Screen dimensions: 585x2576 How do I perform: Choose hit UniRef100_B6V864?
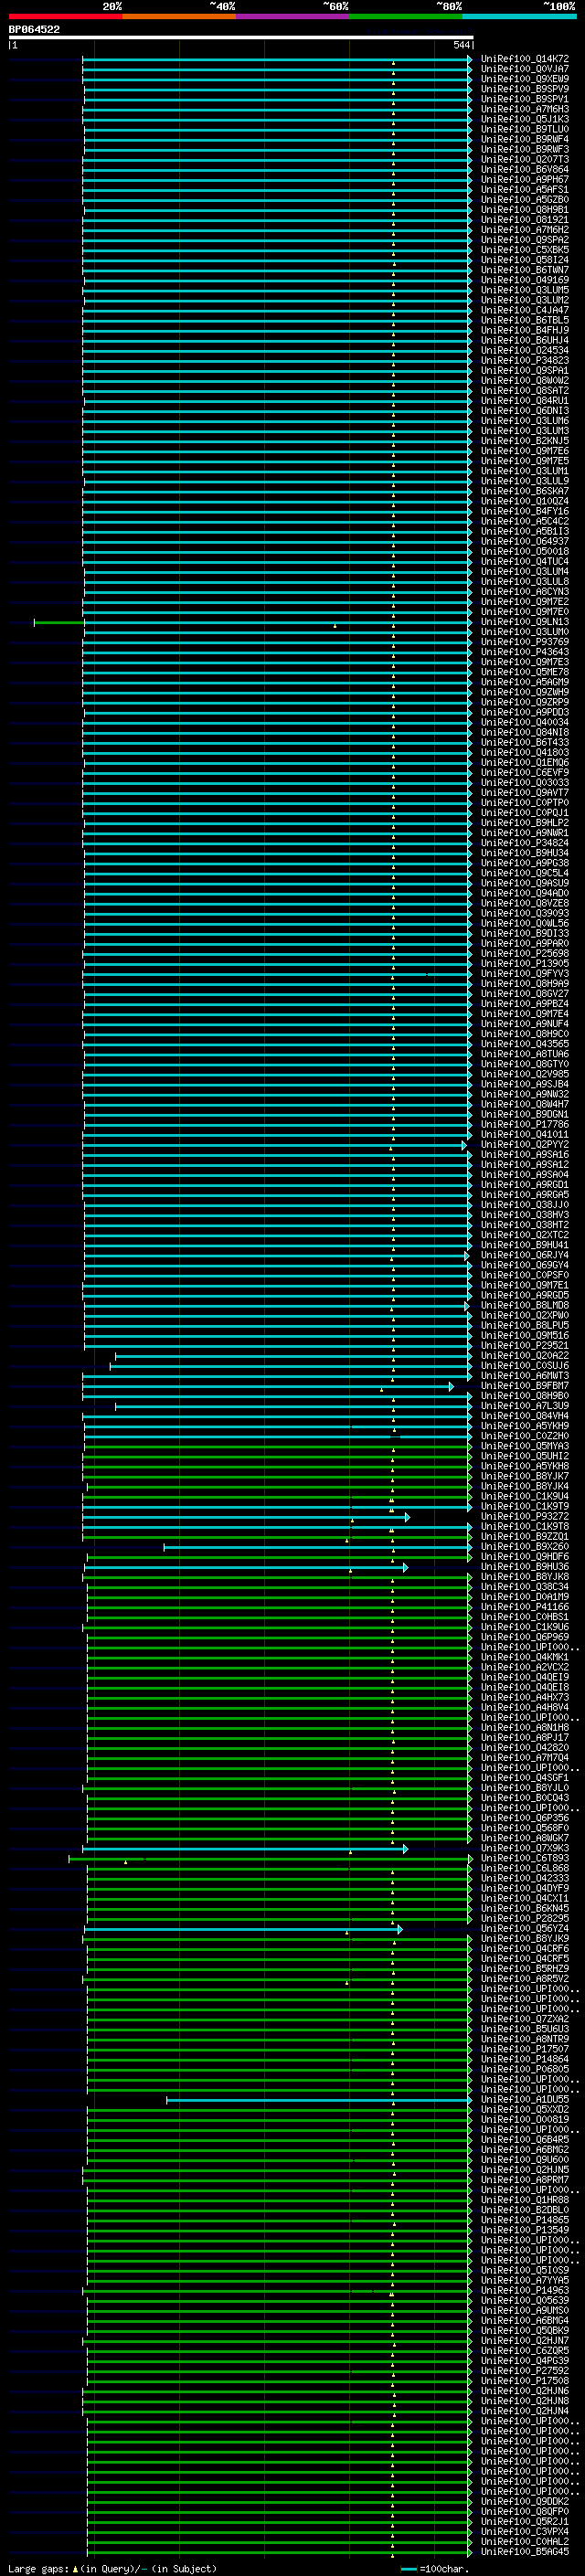click(525, 169)
